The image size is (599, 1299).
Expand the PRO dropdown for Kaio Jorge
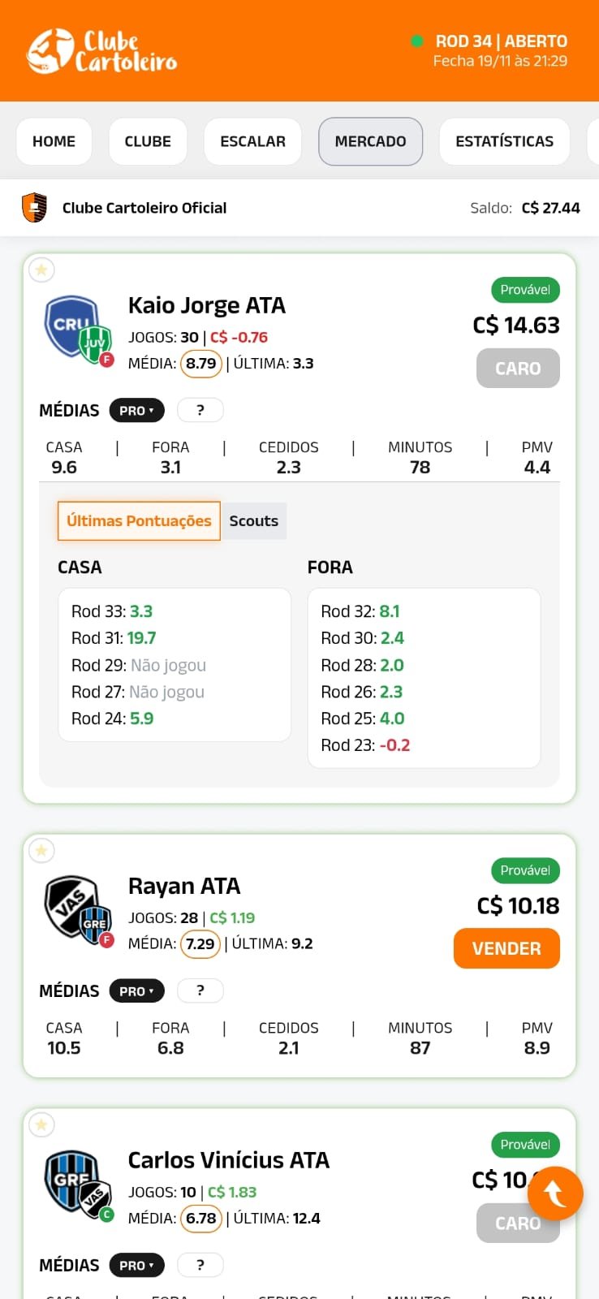click(136, 411)
